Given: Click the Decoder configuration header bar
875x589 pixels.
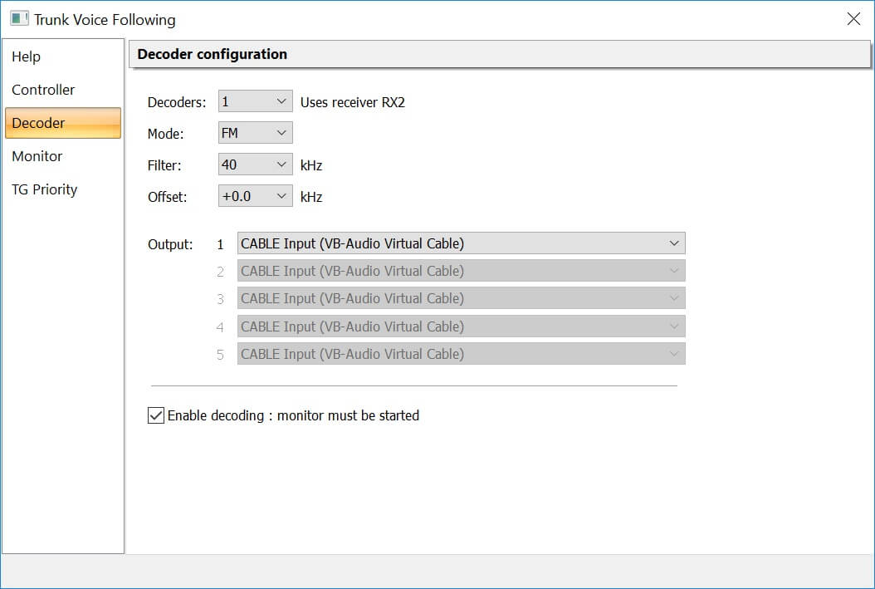Looking at the screenshot, I should pyautogui.click(x=500, y=54).
